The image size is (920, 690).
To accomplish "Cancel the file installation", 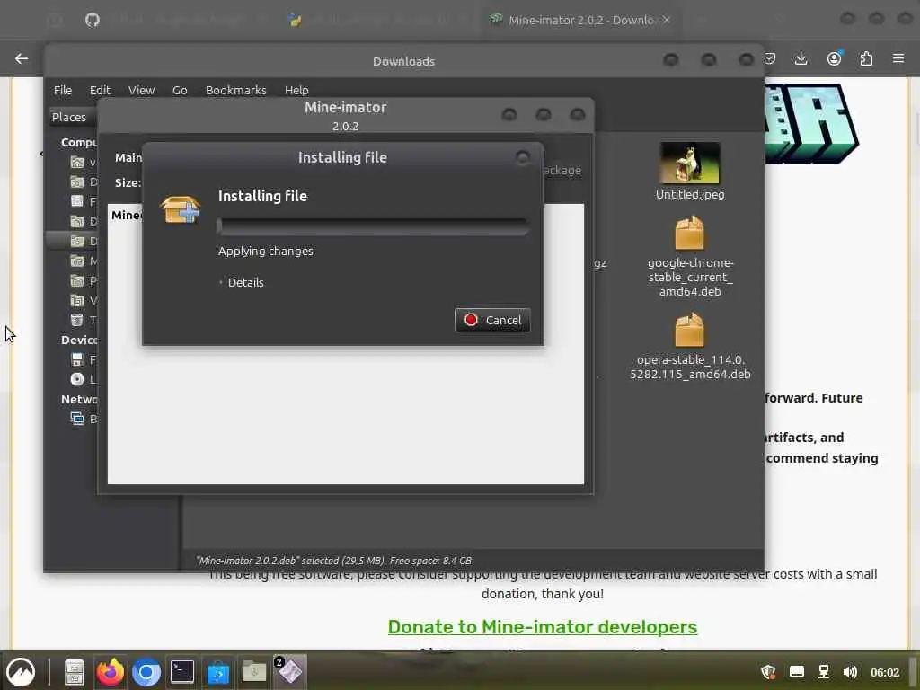I will click(x=492, y=320).
